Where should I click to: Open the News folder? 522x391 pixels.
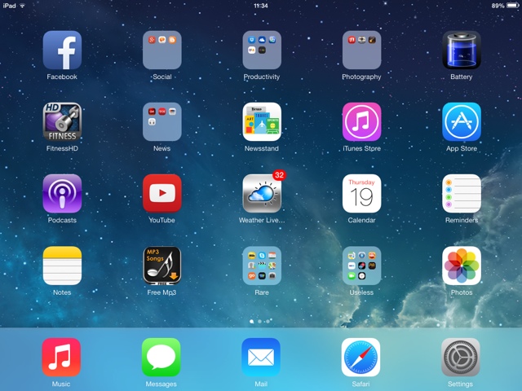tap(162, 121)
